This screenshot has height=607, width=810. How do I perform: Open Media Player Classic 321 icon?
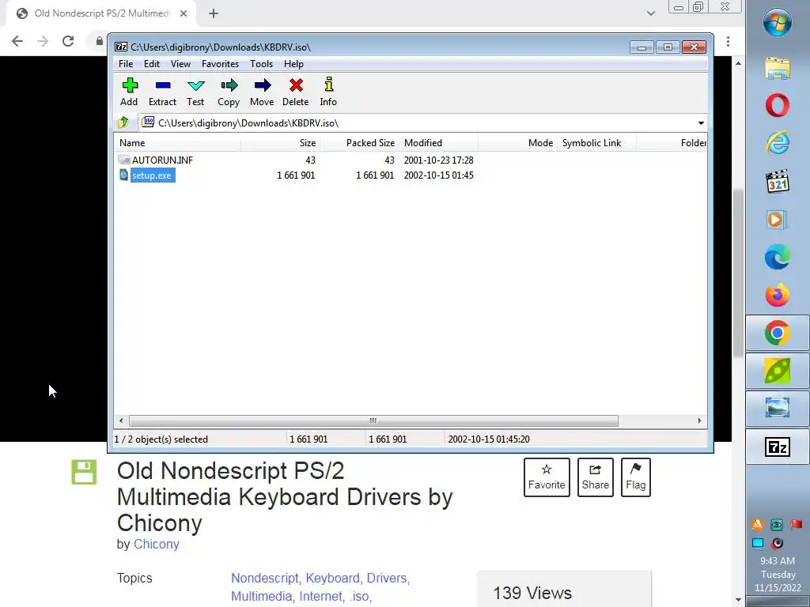coord(778,181)
